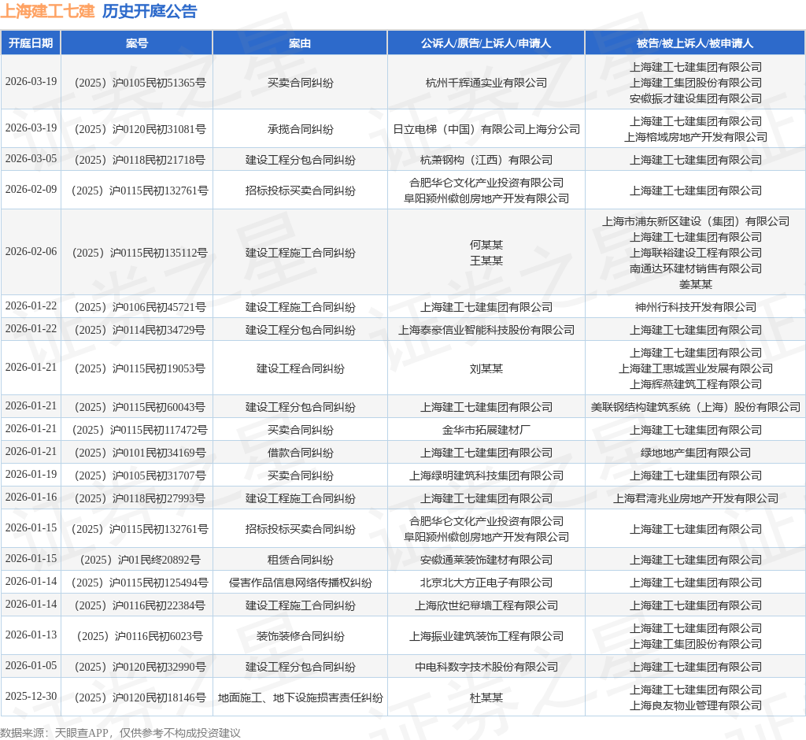Click the 公诉人/原告/上诉人/申请人 column header
The height and width of the screenshot is (740, 806).
[486, 43]
